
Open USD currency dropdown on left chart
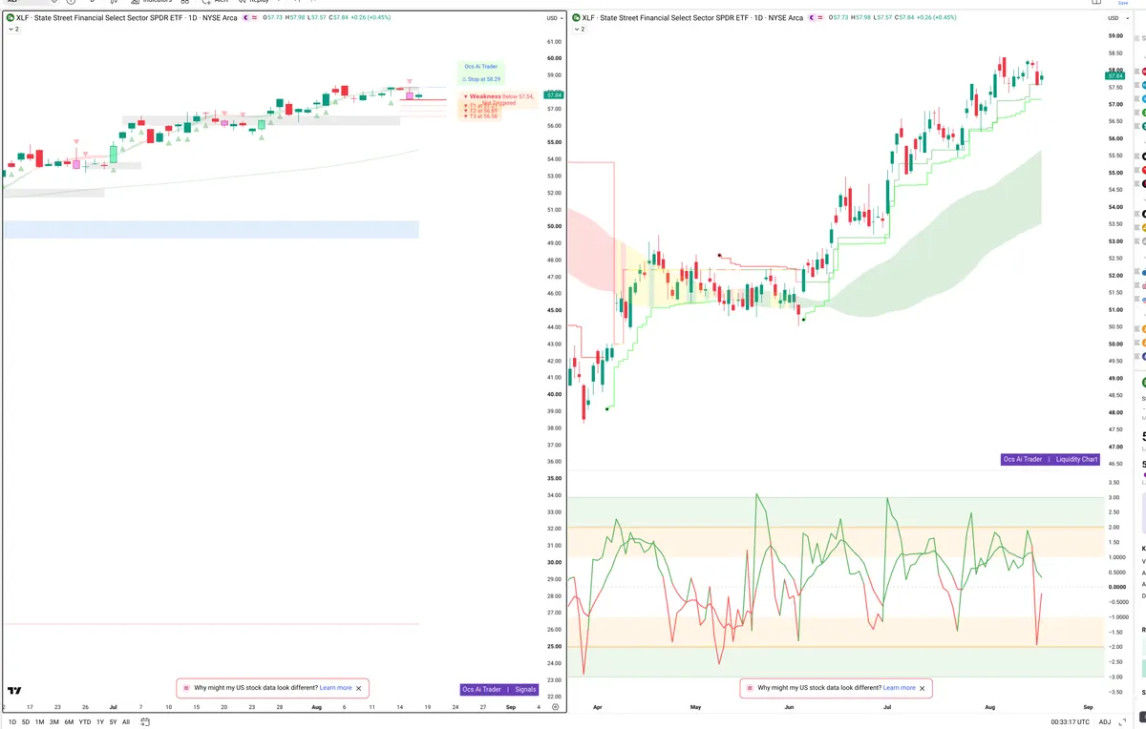click(x=554, y=18)
